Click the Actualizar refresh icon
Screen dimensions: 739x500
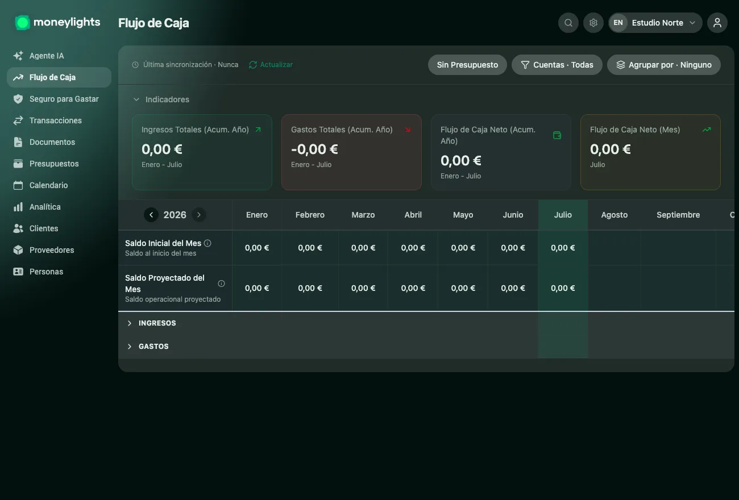pyautogui.click(x=253, y=65)
